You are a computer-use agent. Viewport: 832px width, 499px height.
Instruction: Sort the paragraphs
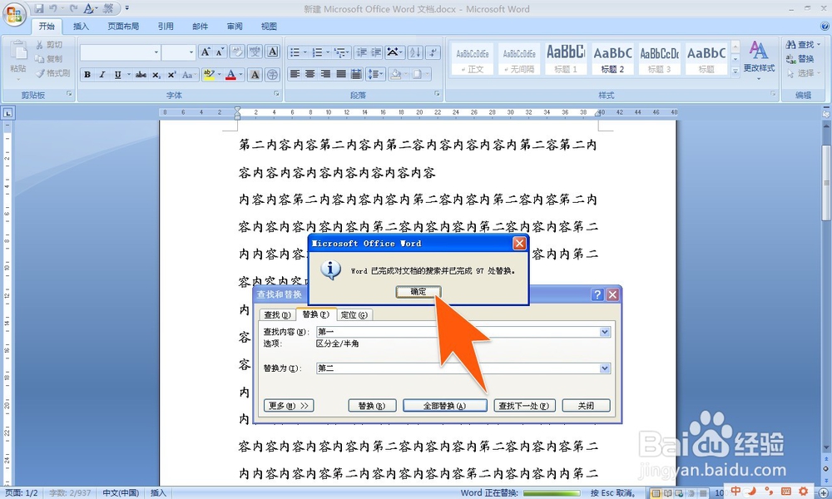tap(415, 52)
